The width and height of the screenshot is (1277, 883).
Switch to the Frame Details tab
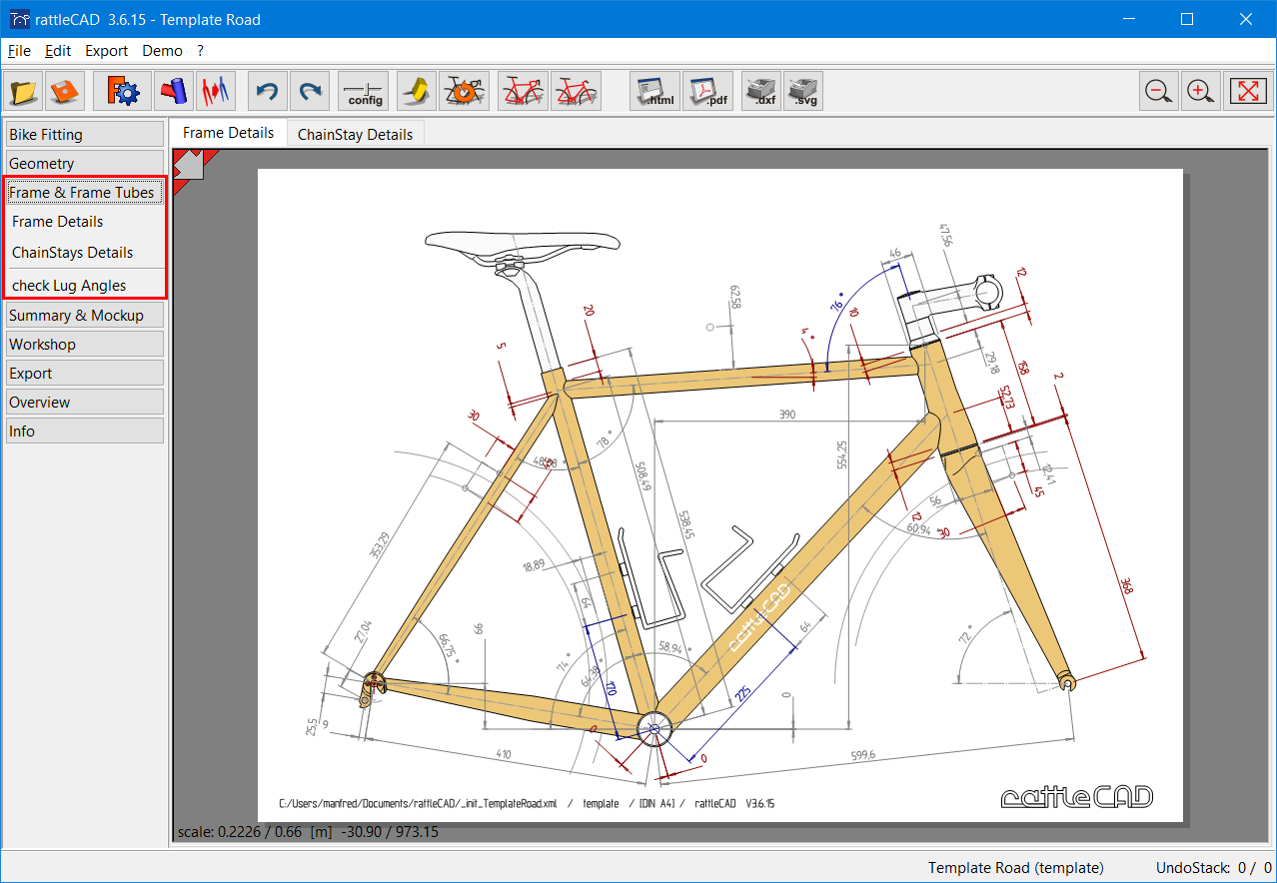[228, 133]
